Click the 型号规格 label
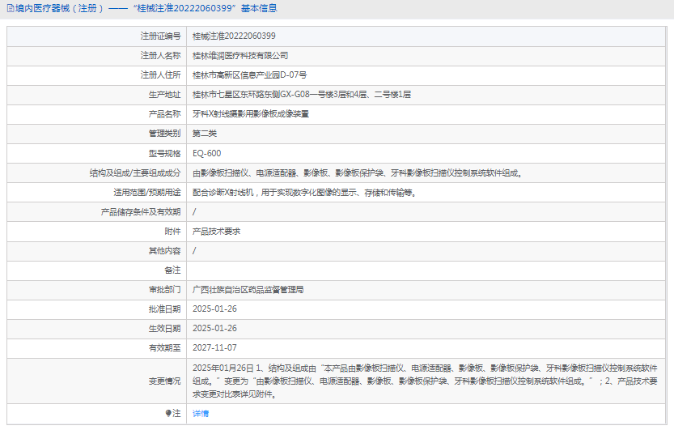This screenshot has height=430, width=674. tap(164, 154)
